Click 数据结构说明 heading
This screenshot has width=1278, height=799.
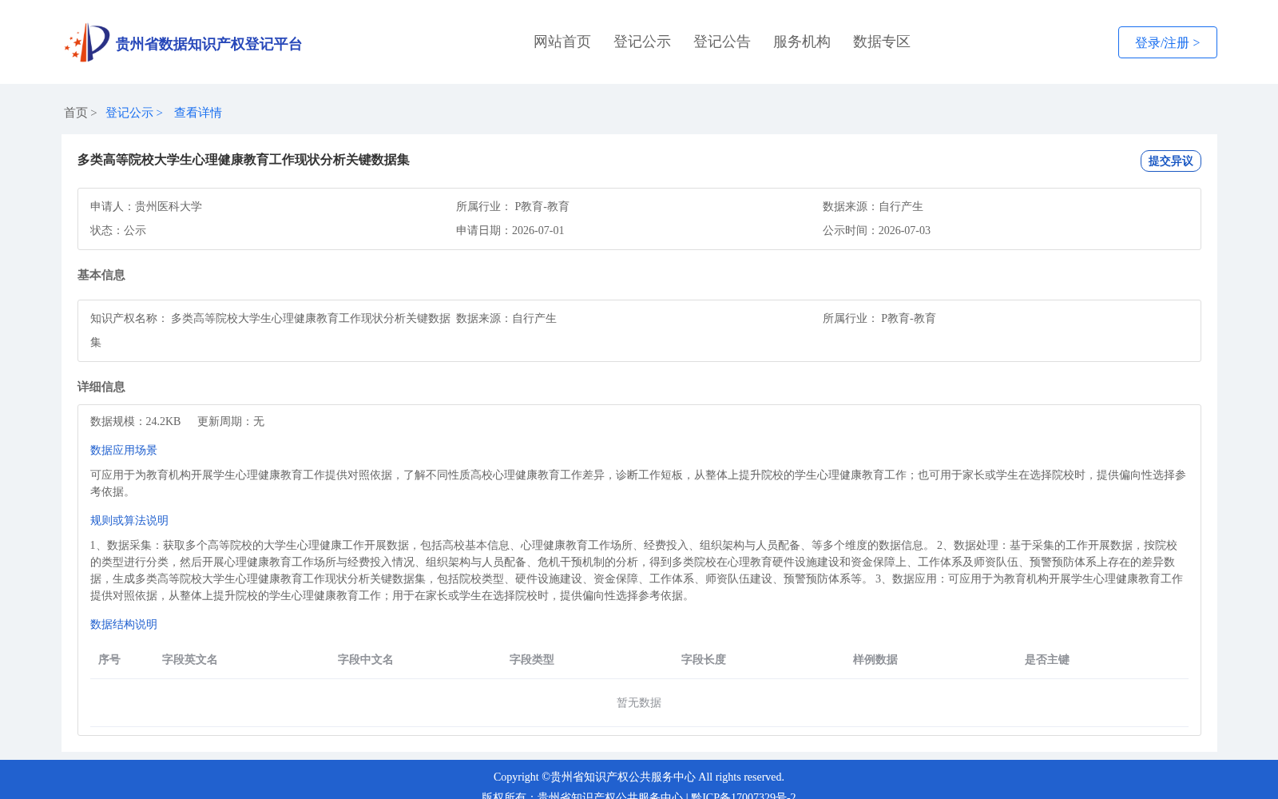[124, 624]
